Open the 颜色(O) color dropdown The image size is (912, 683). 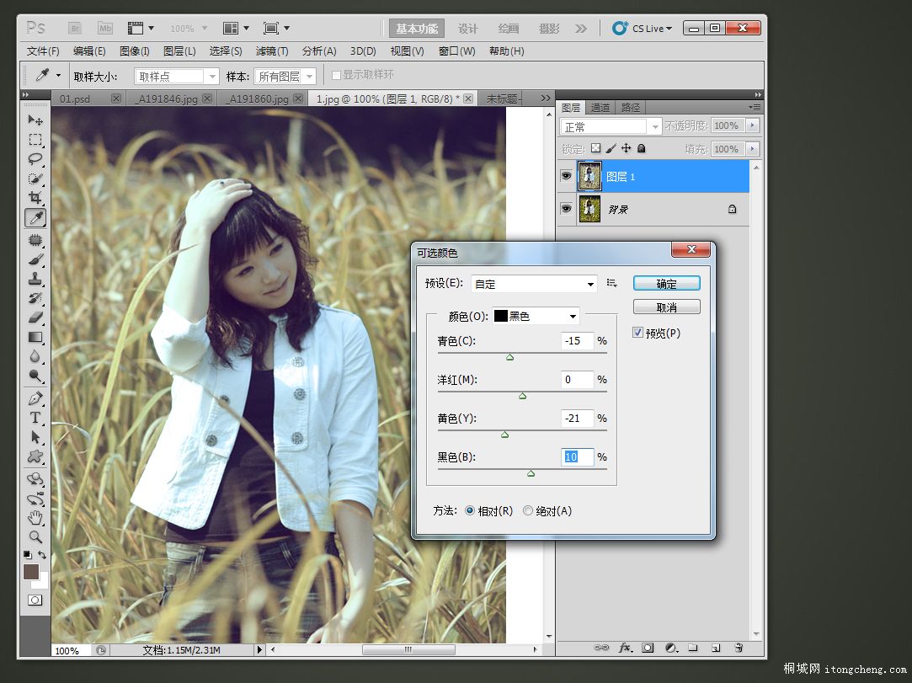[536, 316]
